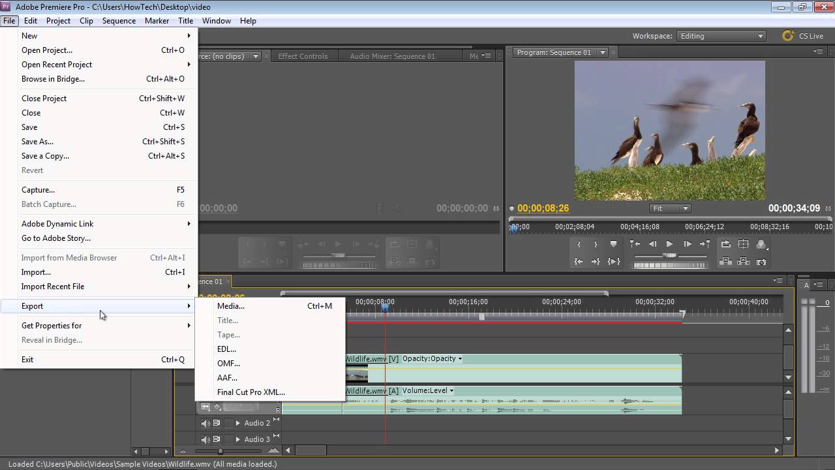Image resolution: width=835 pixels, height=470 pixels.
Task: Expand the Audio 2 track triangle
Action: tap(238, 423)
